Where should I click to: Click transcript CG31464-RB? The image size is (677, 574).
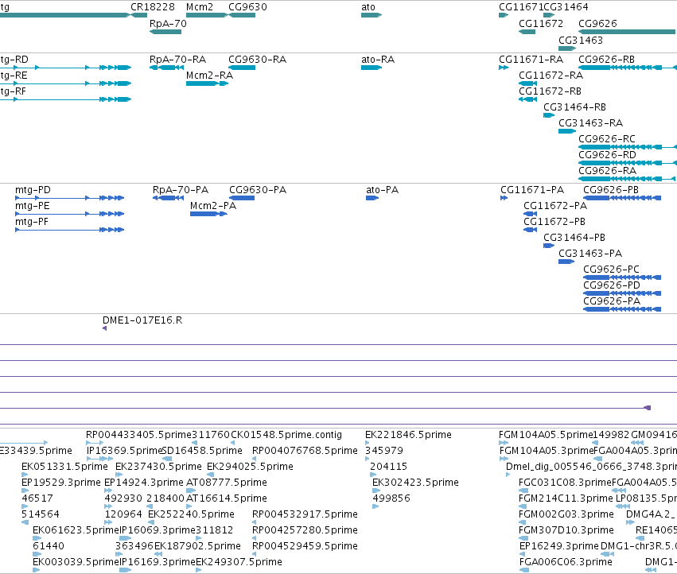tap(574, 107)
